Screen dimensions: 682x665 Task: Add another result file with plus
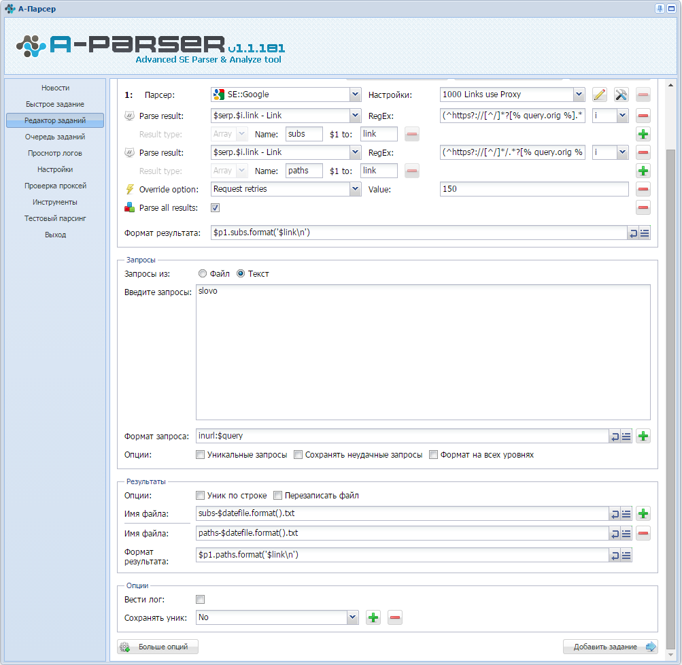[643, 514]
